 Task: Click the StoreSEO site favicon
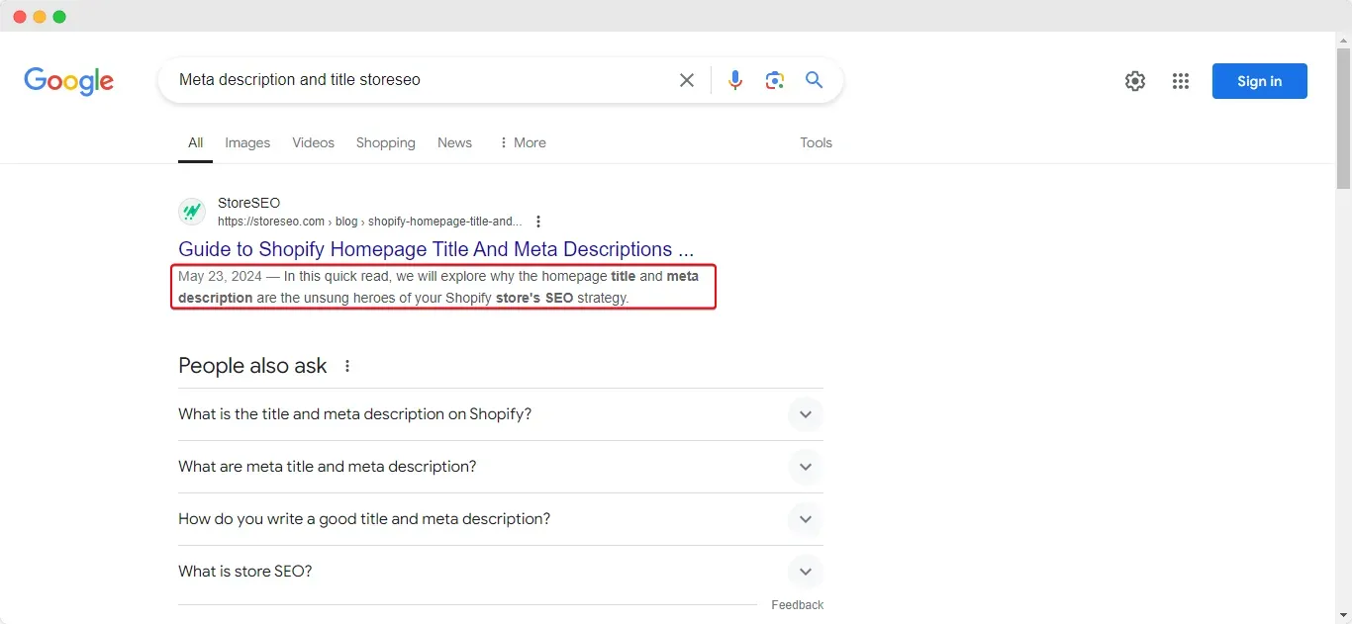click(192, 212)
